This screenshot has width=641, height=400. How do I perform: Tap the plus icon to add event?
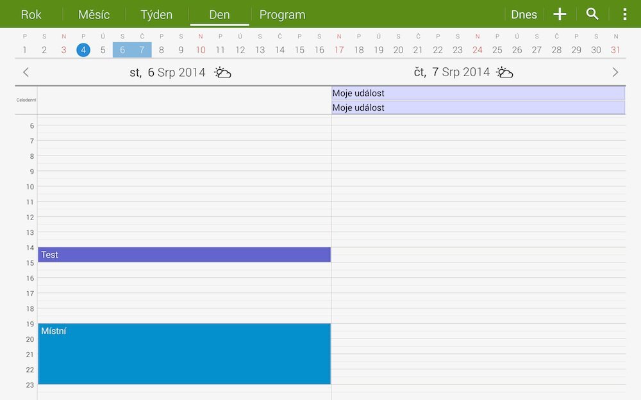(560, 14)
